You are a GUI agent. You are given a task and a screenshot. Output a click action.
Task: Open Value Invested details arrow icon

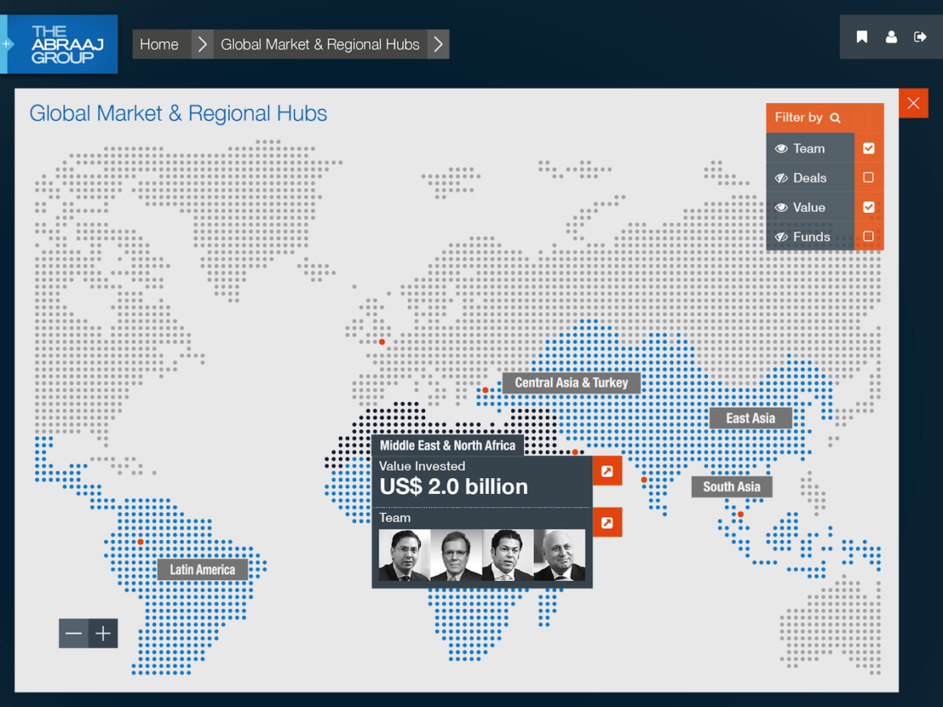607,471
